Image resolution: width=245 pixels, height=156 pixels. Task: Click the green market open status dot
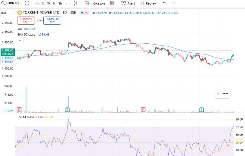pyautogui.click(x=82, y=13)
